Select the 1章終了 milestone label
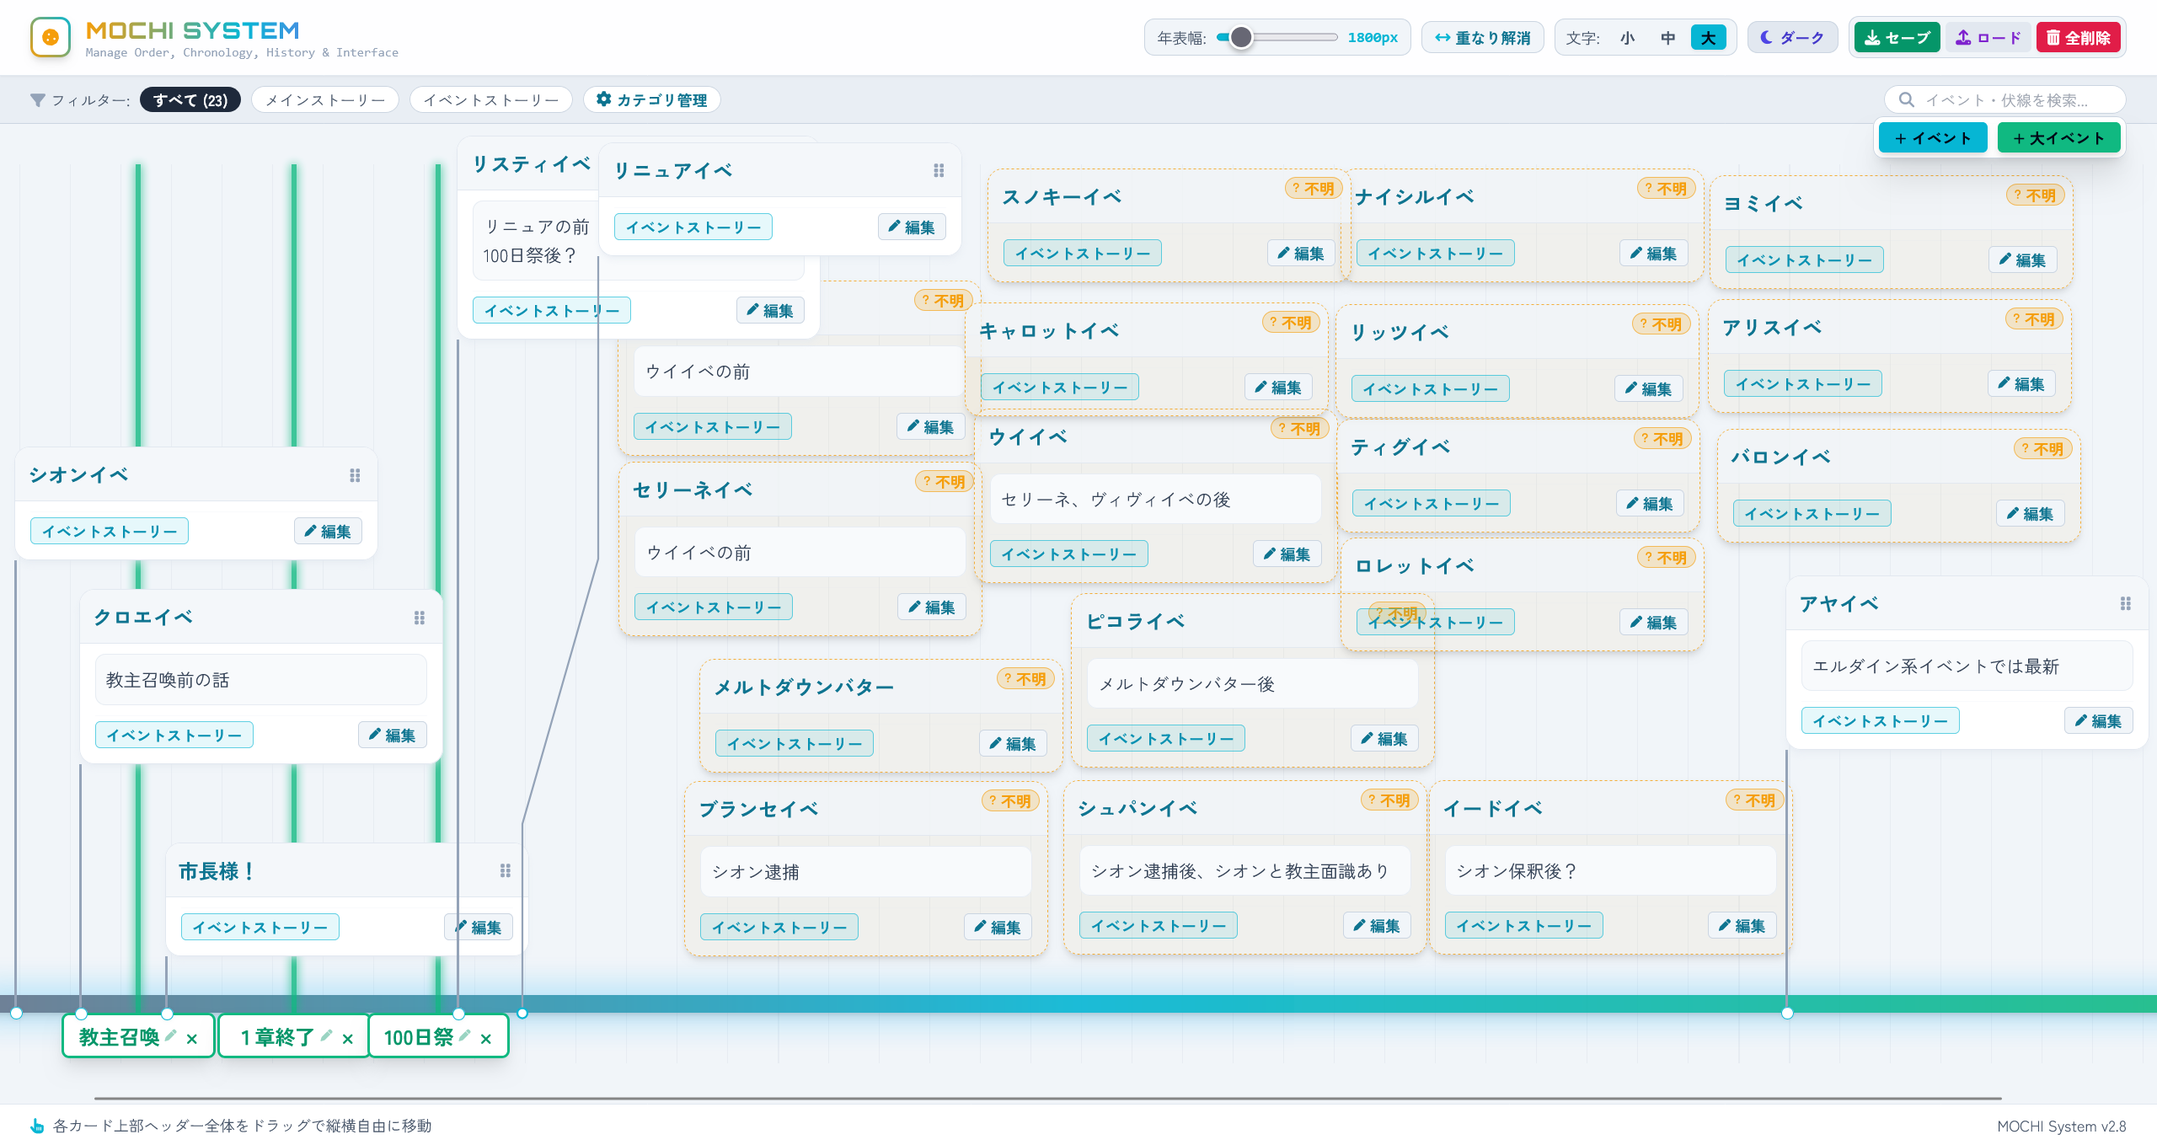The width and height of the screenshot is (2157, 1145). click(277, 1037)
